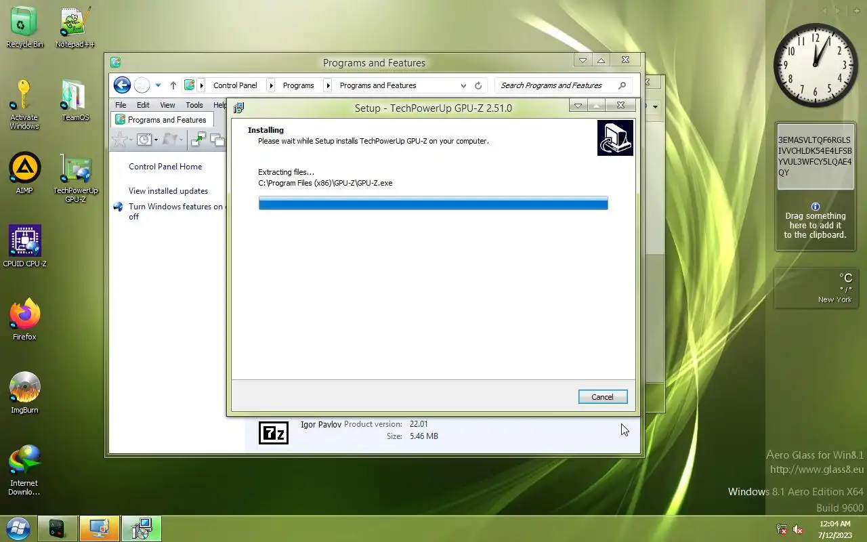Click the info icon in clipboard gadget
This screenshot has width=867, height=542.
[x=816, y=207]
